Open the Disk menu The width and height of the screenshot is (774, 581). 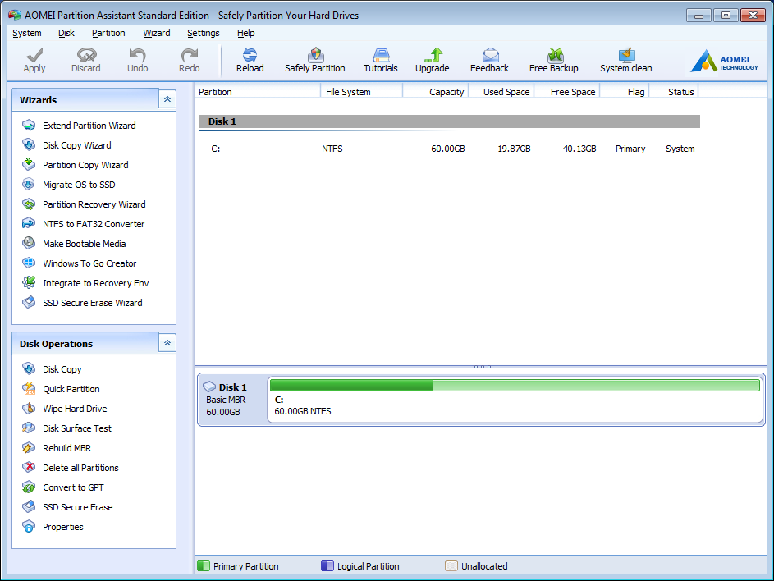click(x=66, y=33)
